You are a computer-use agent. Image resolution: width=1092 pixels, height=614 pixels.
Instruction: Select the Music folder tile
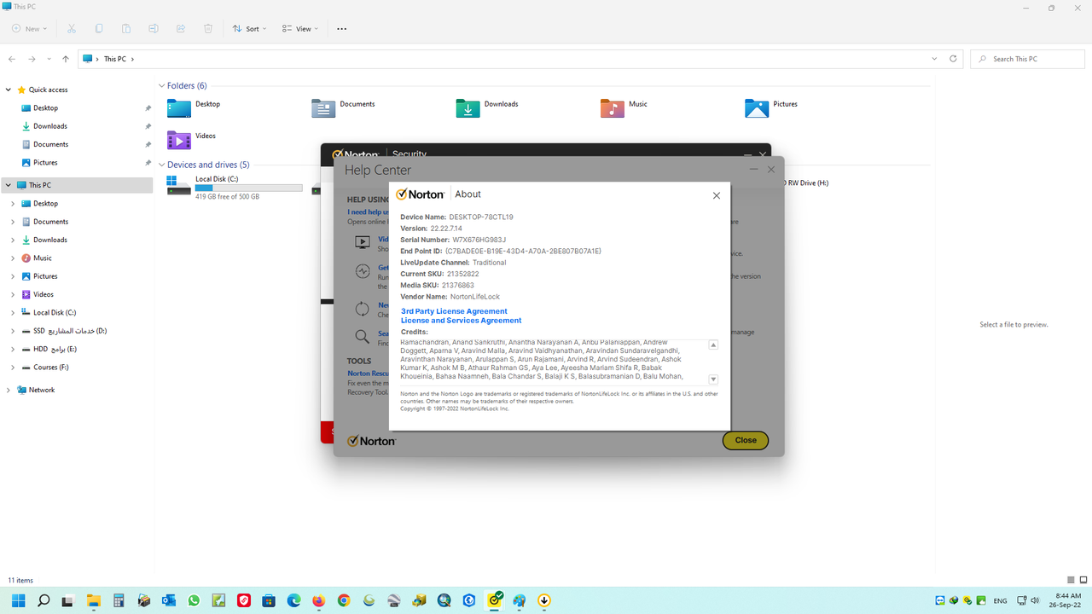click(x=624, y=108)
